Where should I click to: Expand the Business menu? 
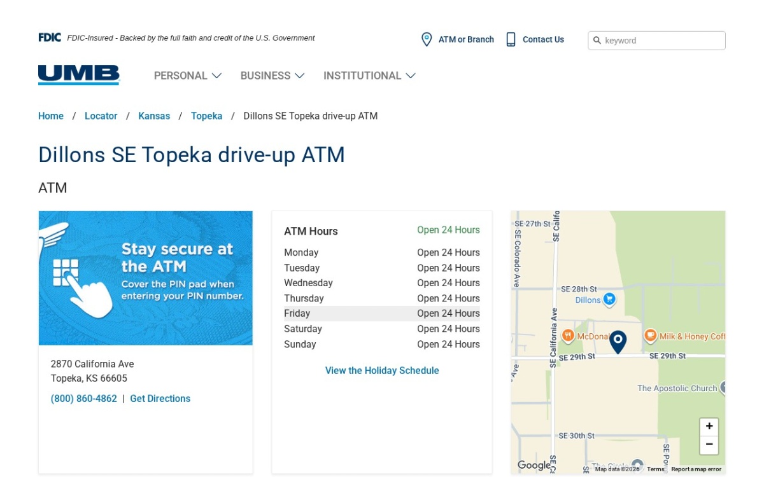pyautogui.click(x=272, y=76)
